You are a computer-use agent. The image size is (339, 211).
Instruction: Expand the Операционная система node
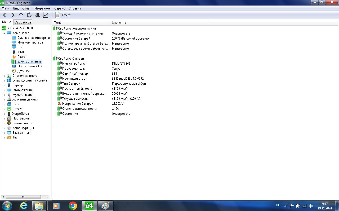coord(4,81)
